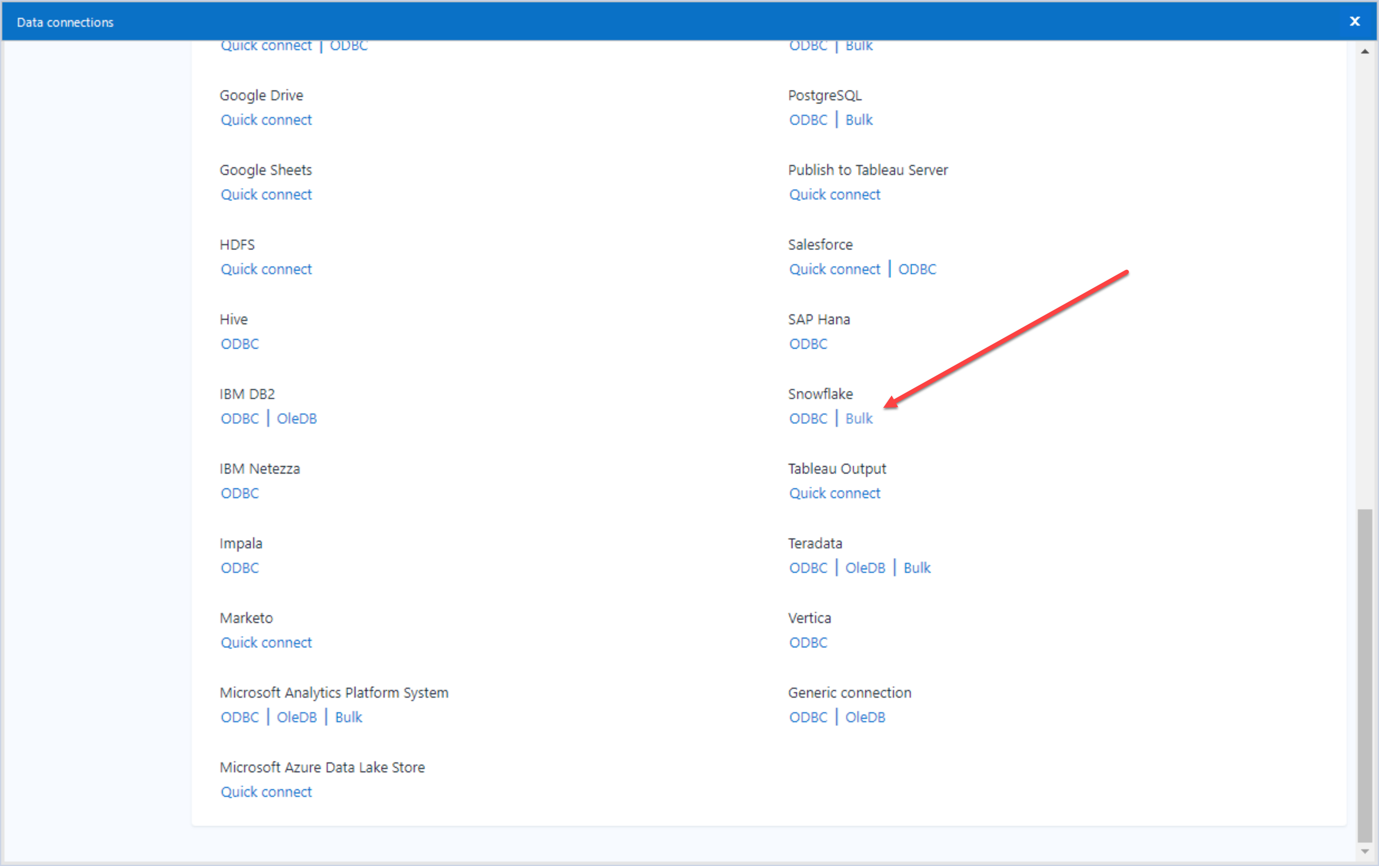Open the Salesforce ODBC connection

pyautogui.click(x=916, y=268)
